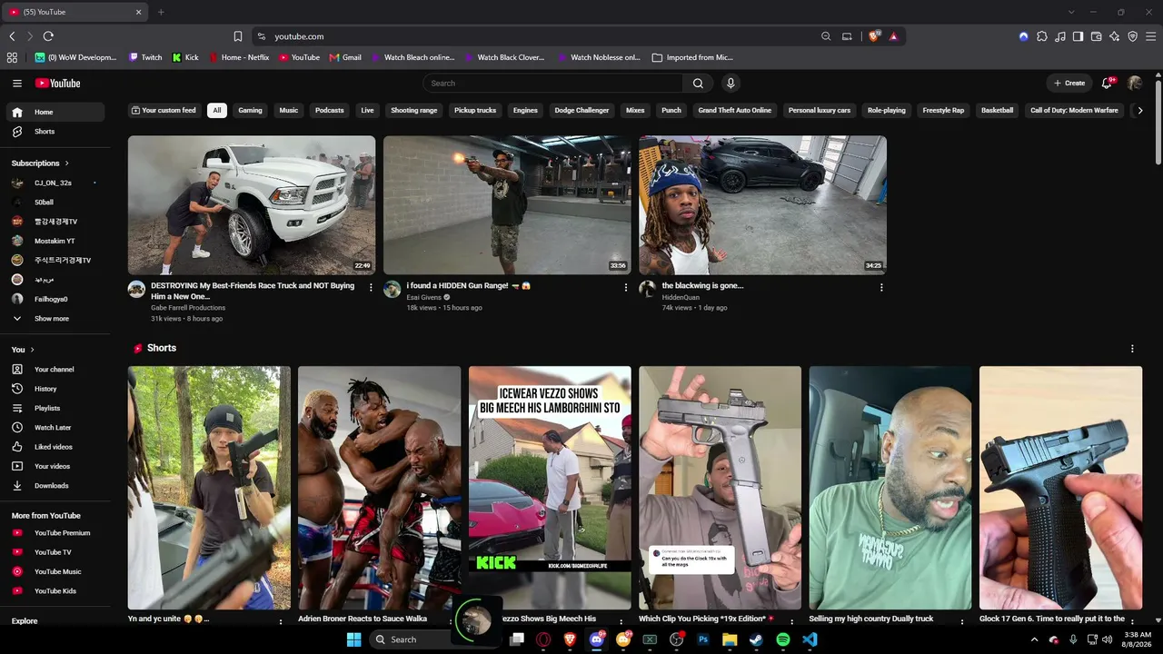Click the YouTube search input field

pos(552,84)
